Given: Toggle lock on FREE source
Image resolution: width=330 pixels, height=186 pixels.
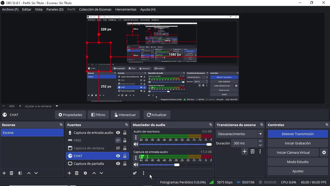Looking at the screenshot, I should pyautogui.click(x=125, y=140).
